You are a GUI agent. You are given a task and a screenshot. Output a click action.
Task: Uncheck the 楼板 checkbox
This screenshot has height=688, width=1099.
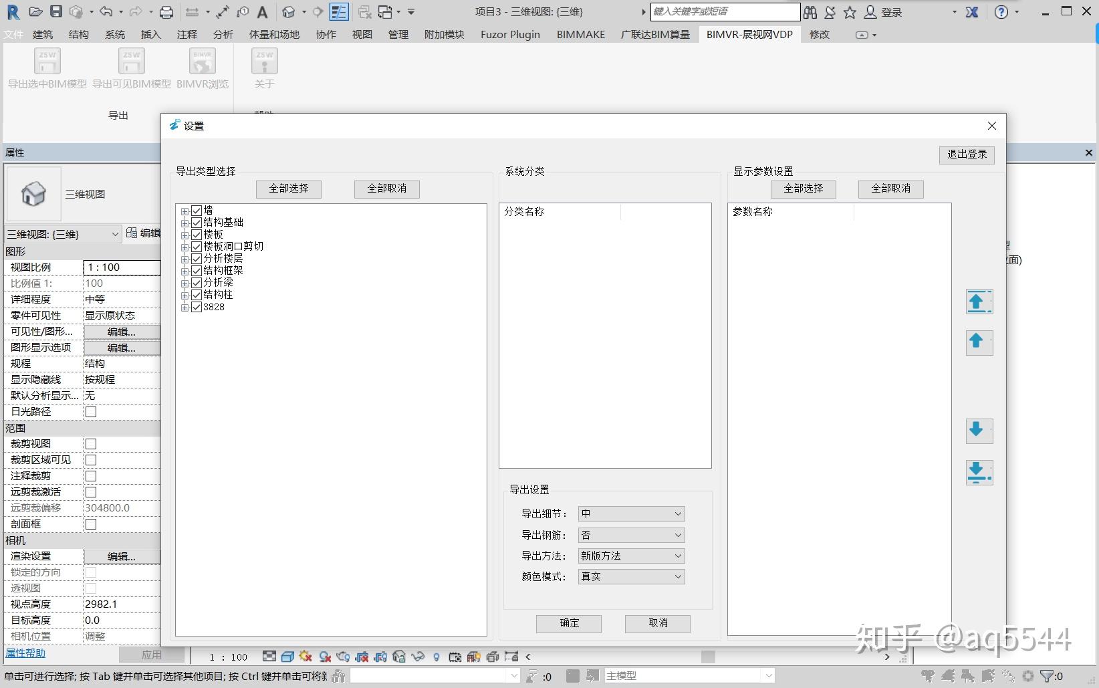[x=197, y=235]
